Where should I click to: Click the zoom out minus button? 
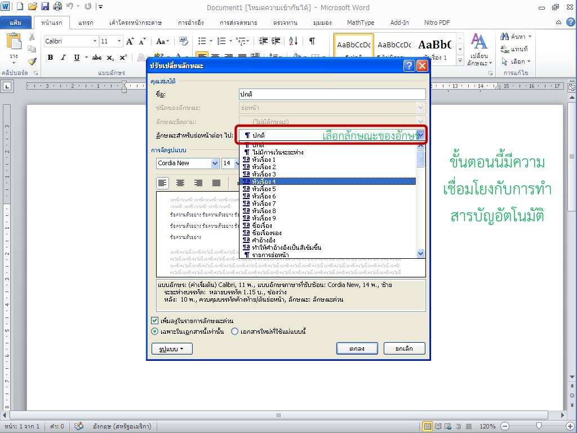(505, 426)
